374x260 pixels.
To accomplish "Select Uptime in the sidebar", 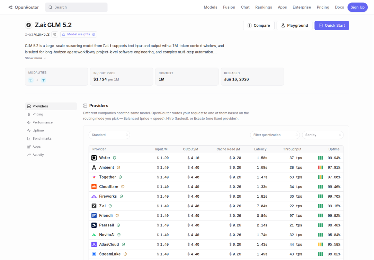I will point(51,131).
